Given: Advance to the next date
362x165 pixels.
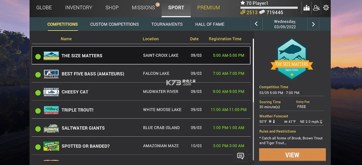Looking at the screenshot, I should pyautogui.click(x=313, y=24).
